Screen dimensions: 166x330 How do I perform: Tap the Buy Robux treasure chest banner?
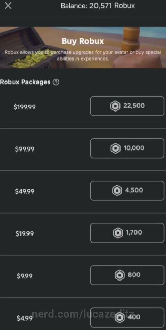click(83, 47)
